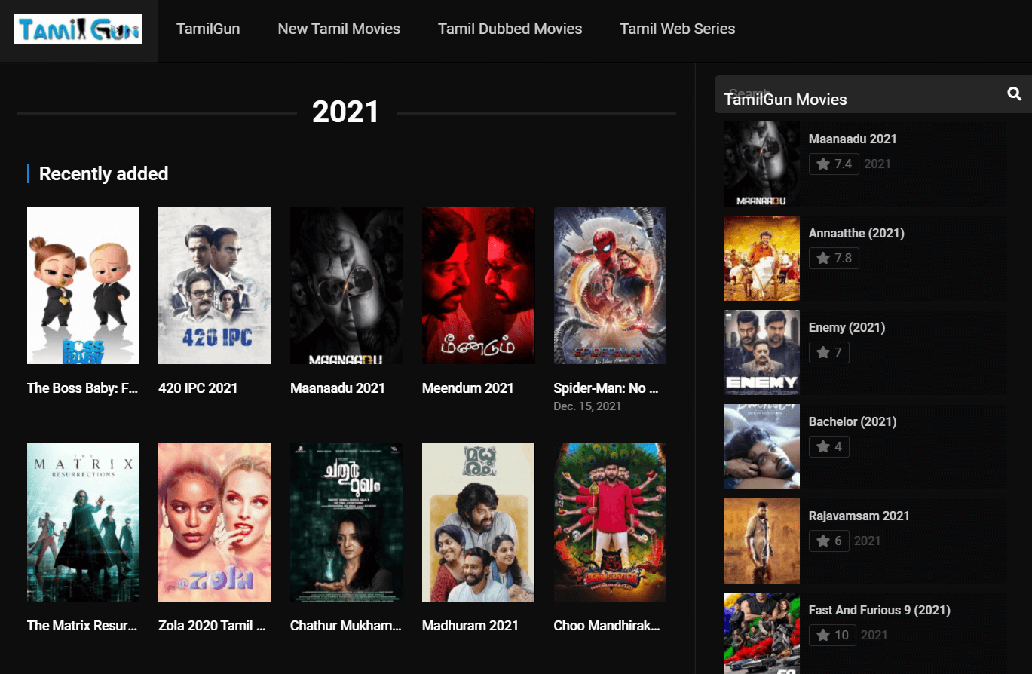Click the 'Madhuram 2021' title link
Image resolution: width=1032 pixels, height=674 pixels.
[x=470, y=626]
